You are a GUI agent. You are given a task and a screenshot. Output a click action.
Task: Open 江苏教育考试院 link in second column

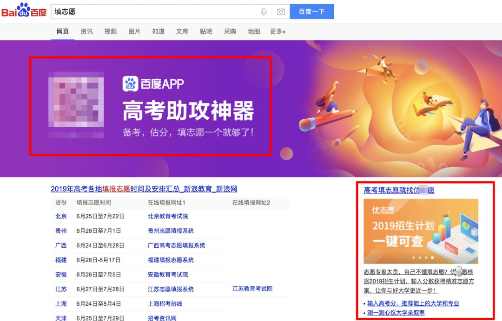[x=252, y=289]
